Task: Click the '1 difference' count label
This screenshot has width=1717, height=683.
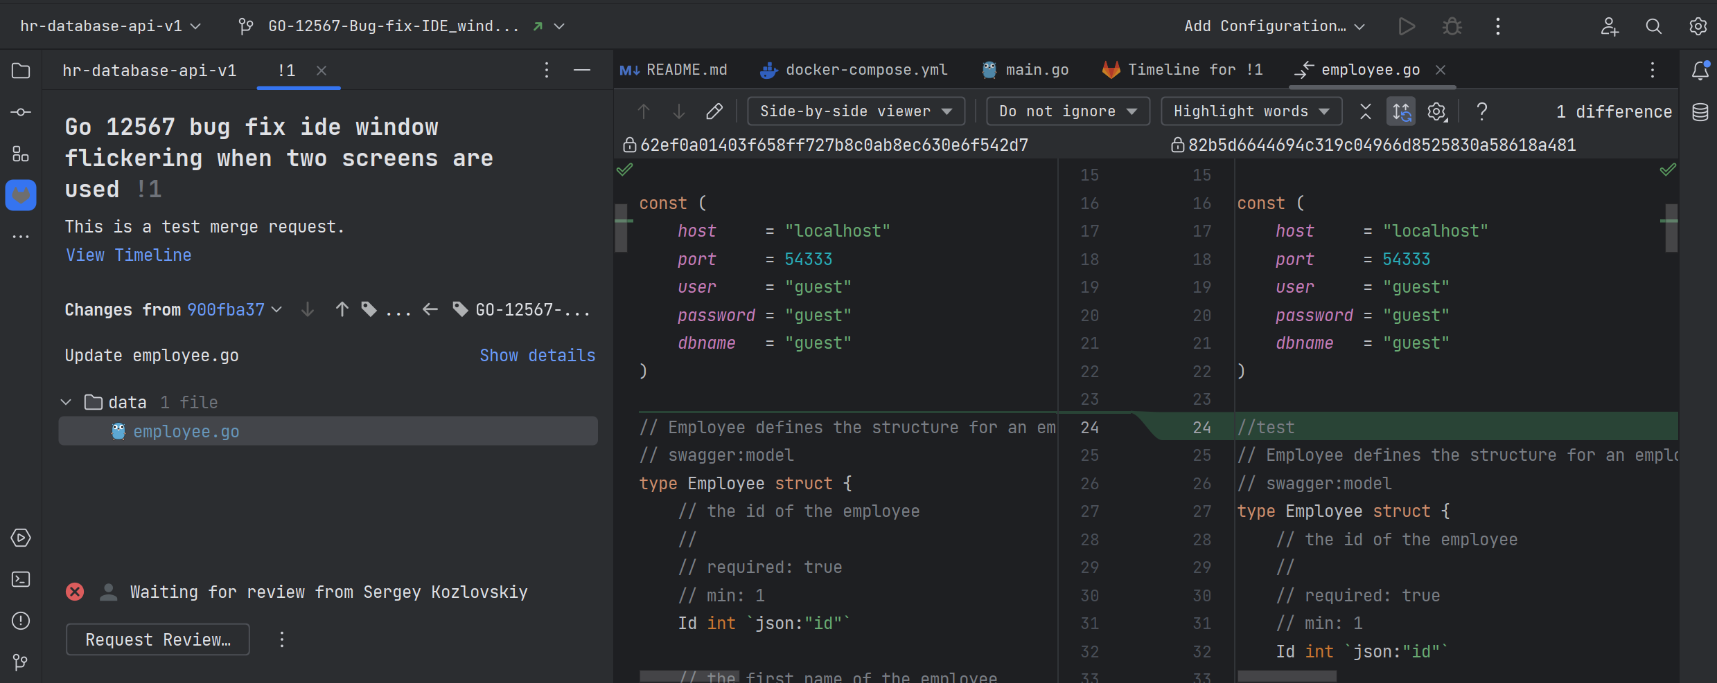Action: [x=1614, y=112]
